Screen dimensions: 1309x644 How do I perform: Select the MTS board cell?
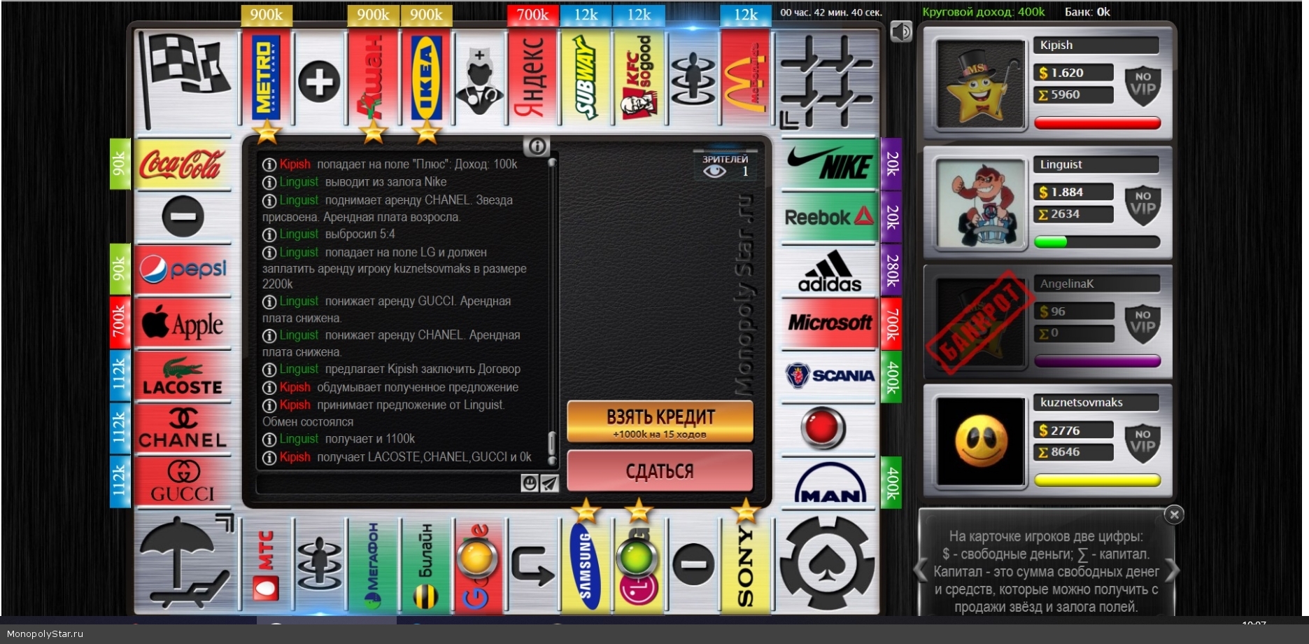coord(266,566)
